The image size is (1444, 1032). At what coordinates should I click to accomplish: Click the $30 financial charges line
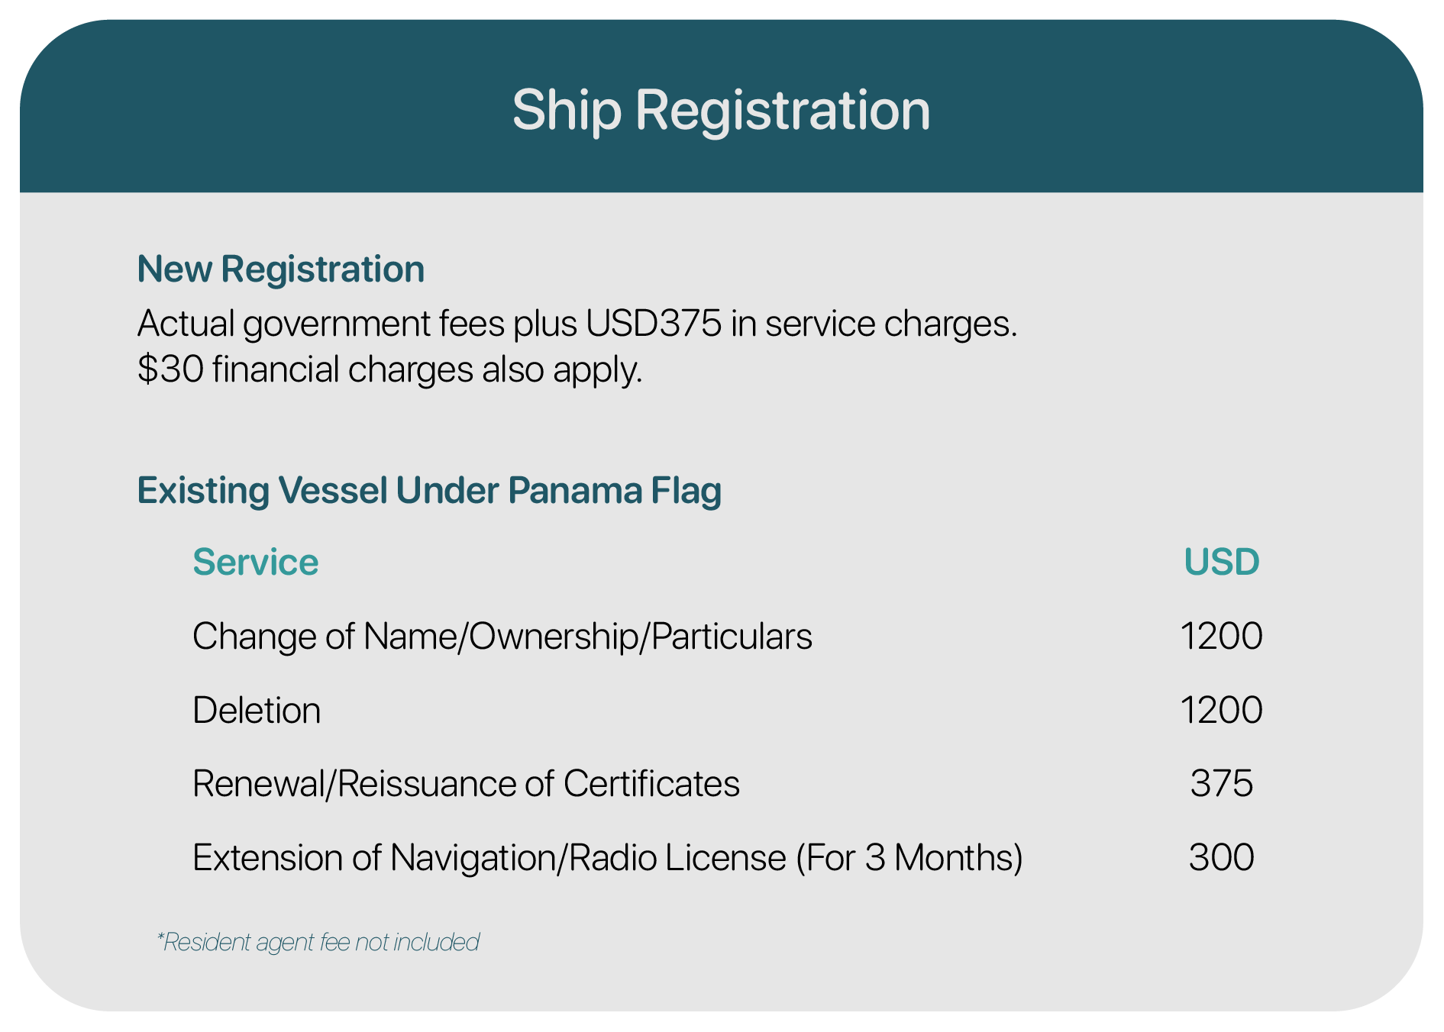(x=389, y=369)
